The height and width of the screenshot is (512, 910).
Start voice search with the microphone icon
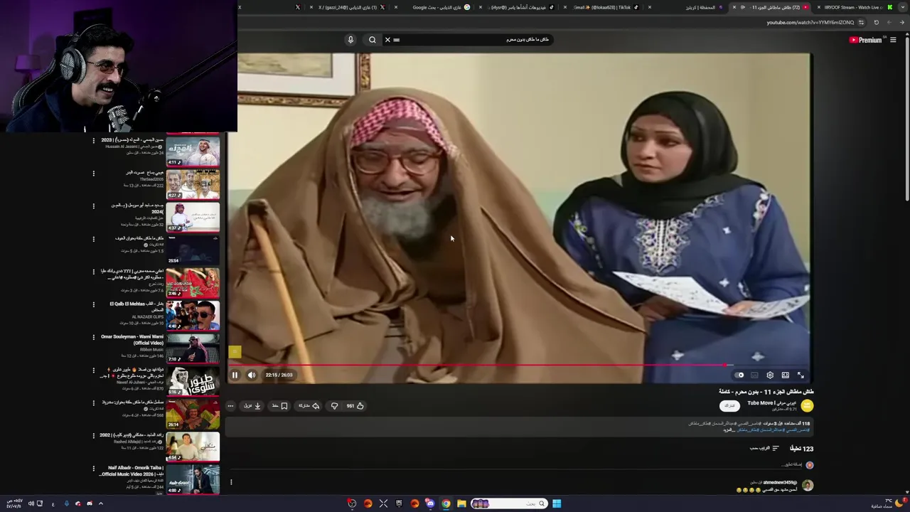tap(350, 40)
